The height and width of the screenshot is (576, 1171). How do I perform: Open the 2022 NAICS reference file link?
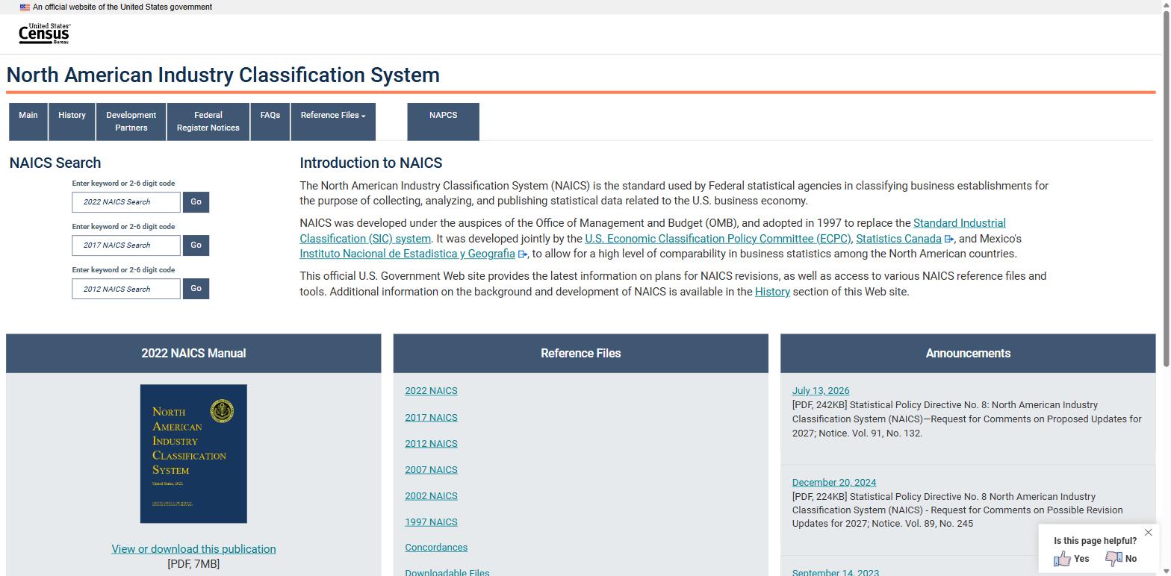pyautogui.click(x=431, y=391)
